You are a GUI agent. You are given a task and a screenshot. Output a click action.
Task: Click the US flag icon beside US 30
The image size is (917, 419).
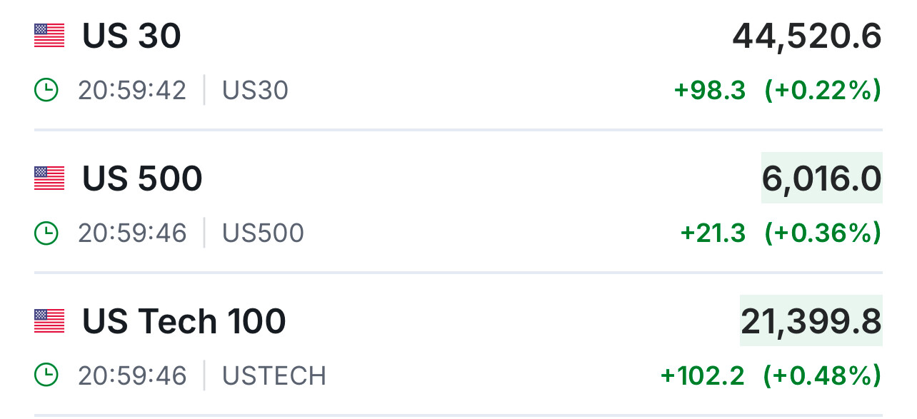49,36
